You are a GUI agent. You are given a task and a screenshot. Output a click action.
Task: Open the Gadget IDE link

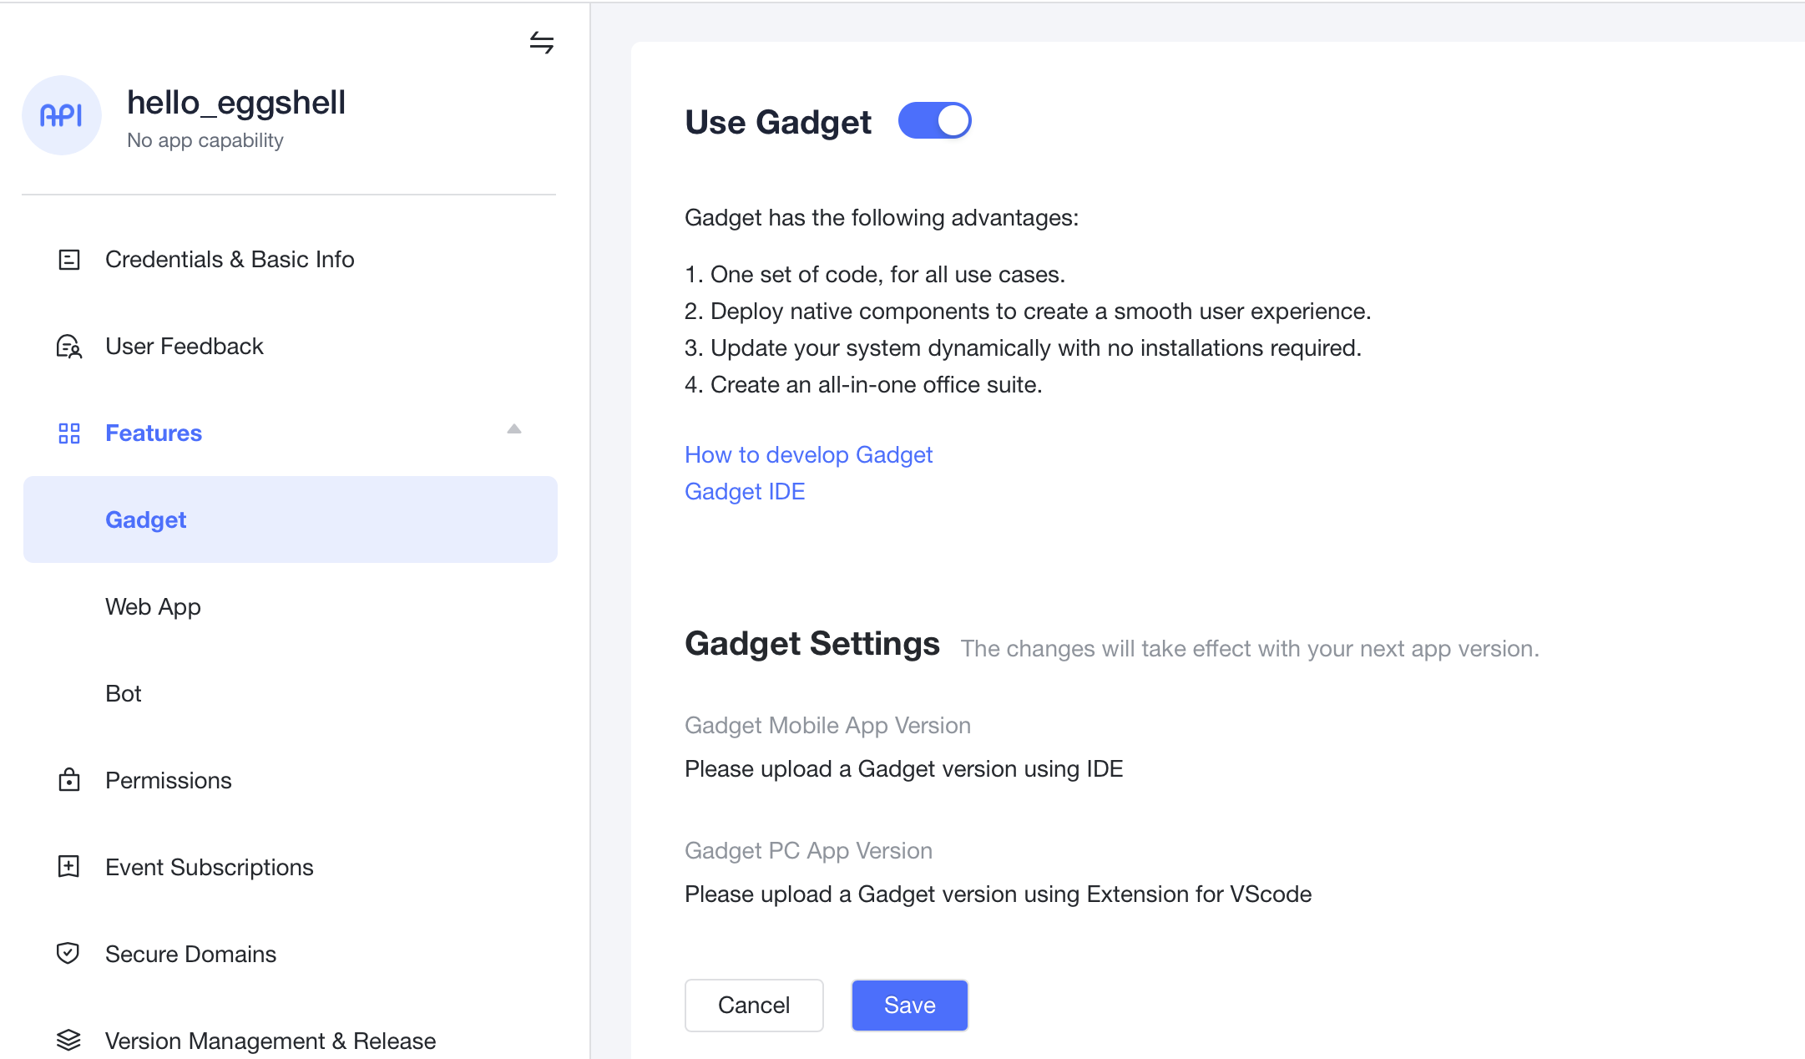(745, 491)
